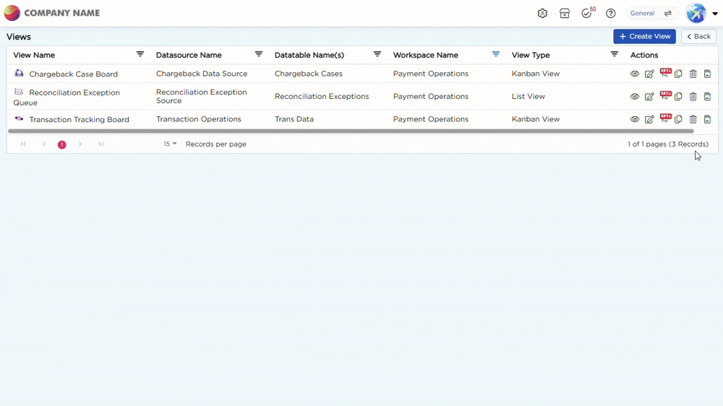Preview Reconciliation Exception Queue via eye icon
The height and width of the screenshot is (406, 723).
tap(635, 96)
